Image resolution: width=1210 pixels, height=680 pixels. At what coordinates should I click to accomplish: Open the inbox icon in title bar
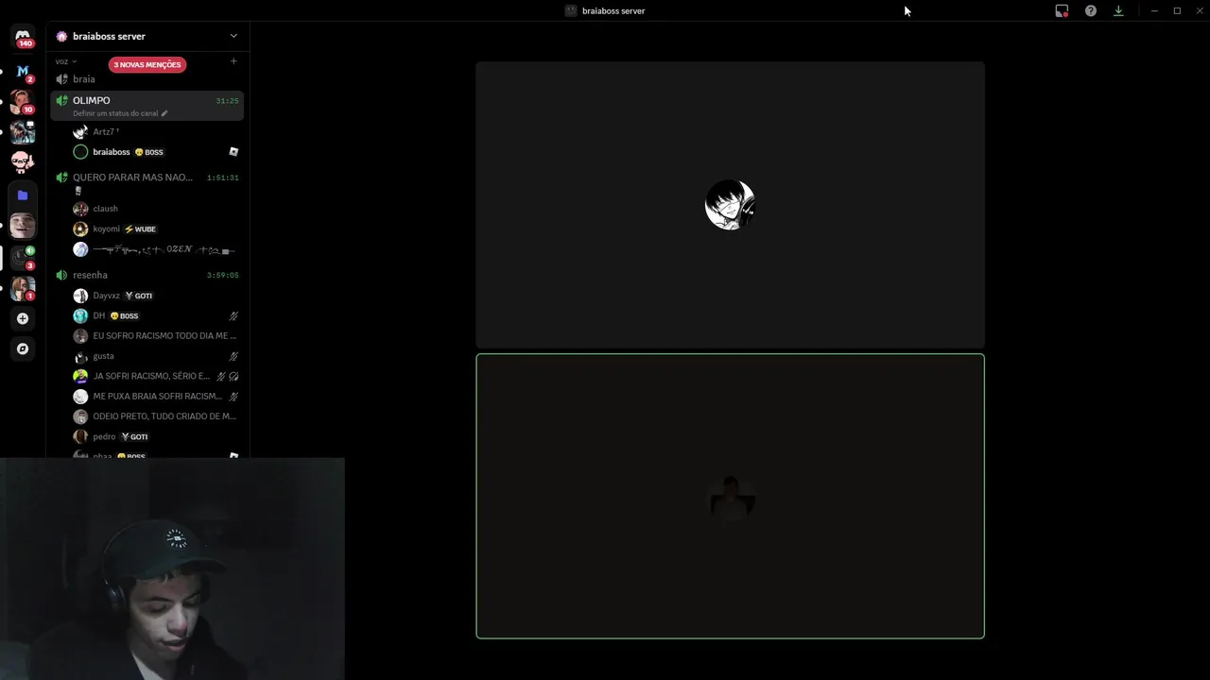click(x=1062, y=10)
